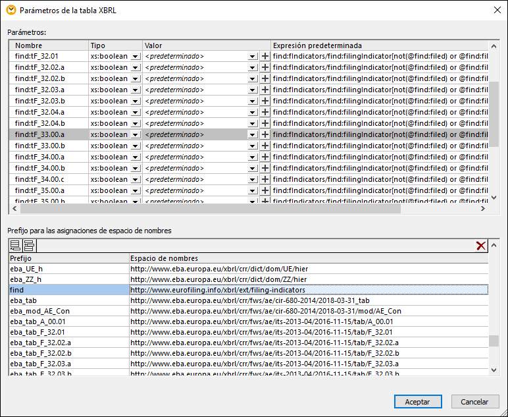This screenshot has width=508, height=417.
Task: Select the eba_ZZ_h prefix cell
Action: (x=69, y=279)
